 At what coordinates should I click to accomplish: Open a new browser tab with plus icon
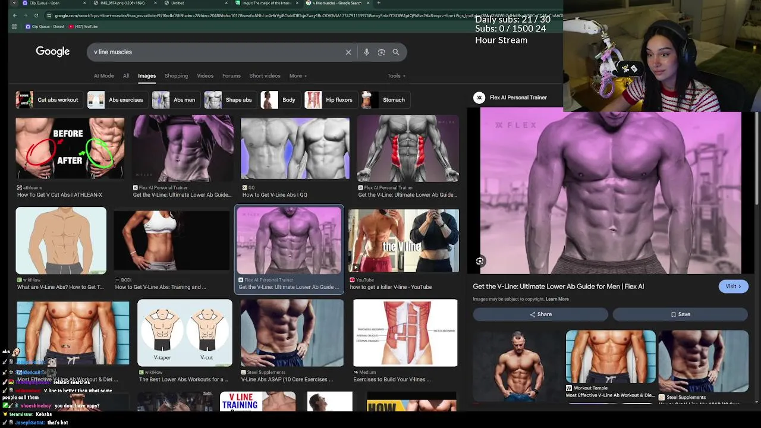tap(379, 3)
